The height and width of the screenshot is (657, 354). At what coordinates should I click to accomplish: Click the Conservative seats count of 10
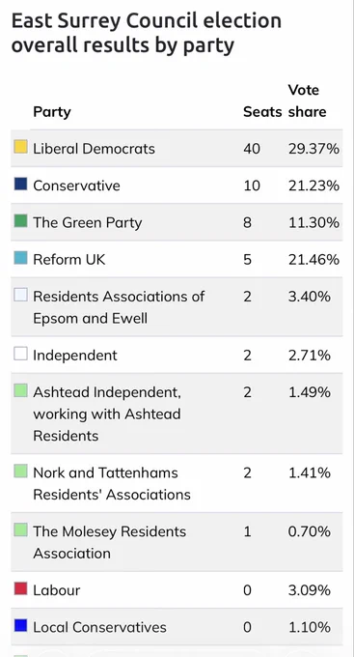(x=252, y=186)
